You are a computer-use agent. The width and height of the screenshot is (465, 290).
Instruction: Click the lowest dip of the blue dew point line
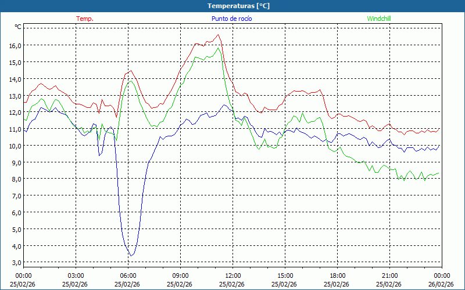tap(131, 256)
